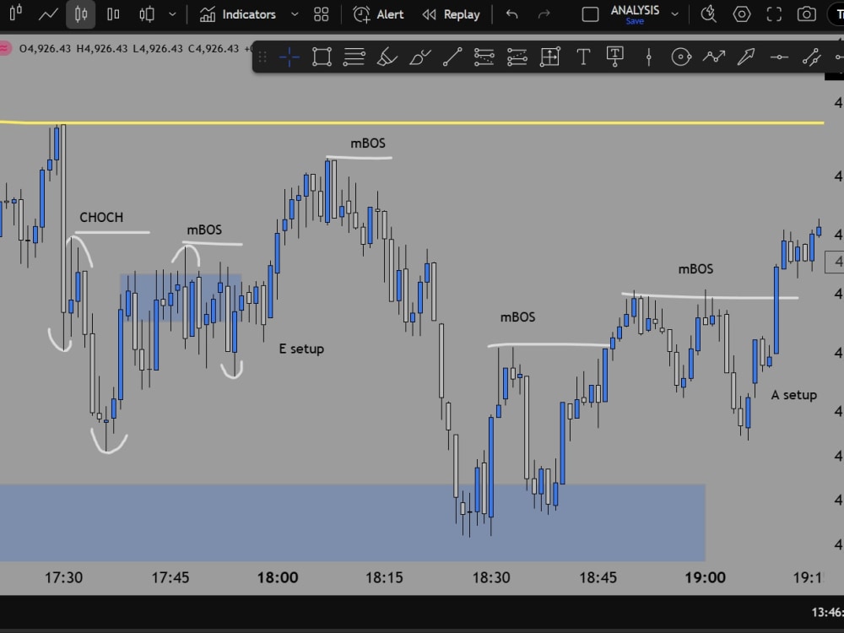The height and width of the screenshot is (633, 844).
Task: Select the vertical line tool
Action: [x=648, y=57]
